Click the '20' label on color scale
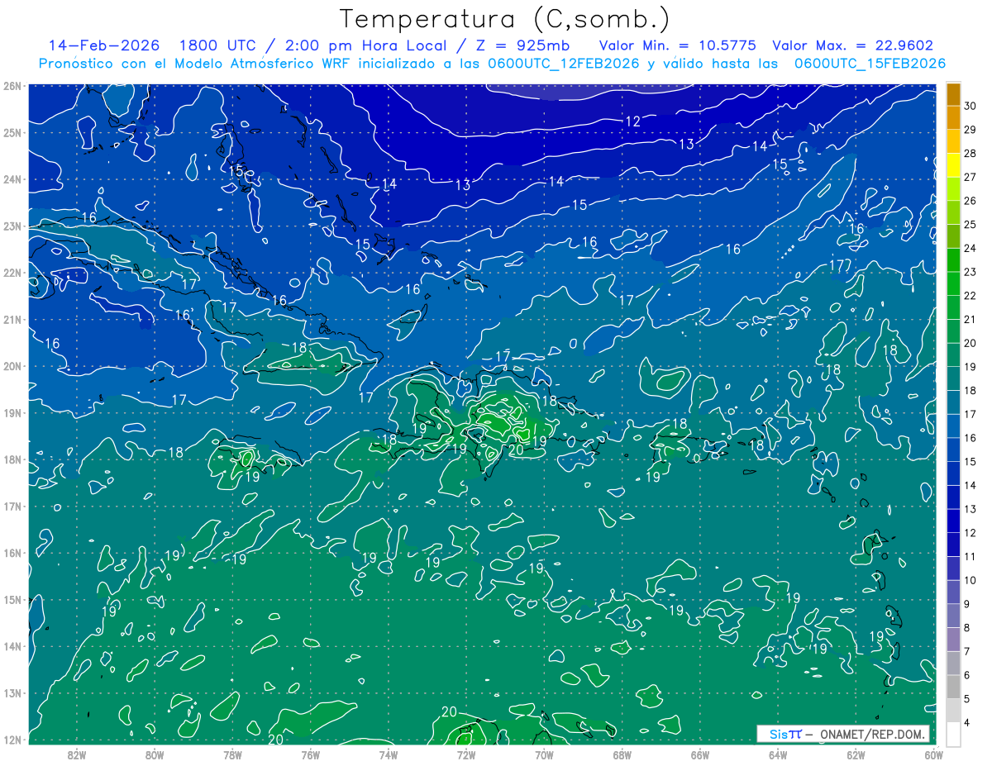 [970, 343]
